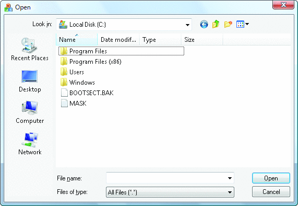The height and width of the screenshot is (206, 298).
Task: Select the BOOTSECT.BAK file icon
Action: (x=64, y=93)
